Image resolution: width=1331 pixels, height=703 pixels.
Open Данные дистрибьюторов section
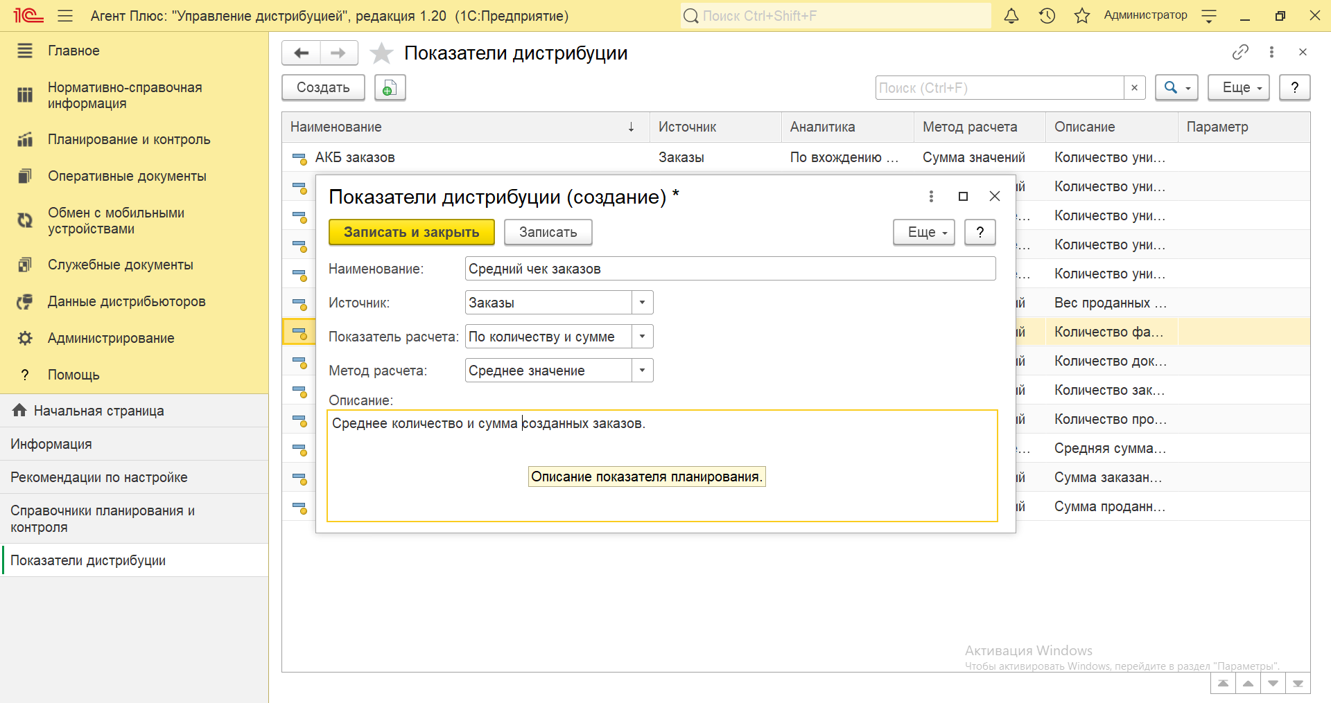(x=134, y=301)
